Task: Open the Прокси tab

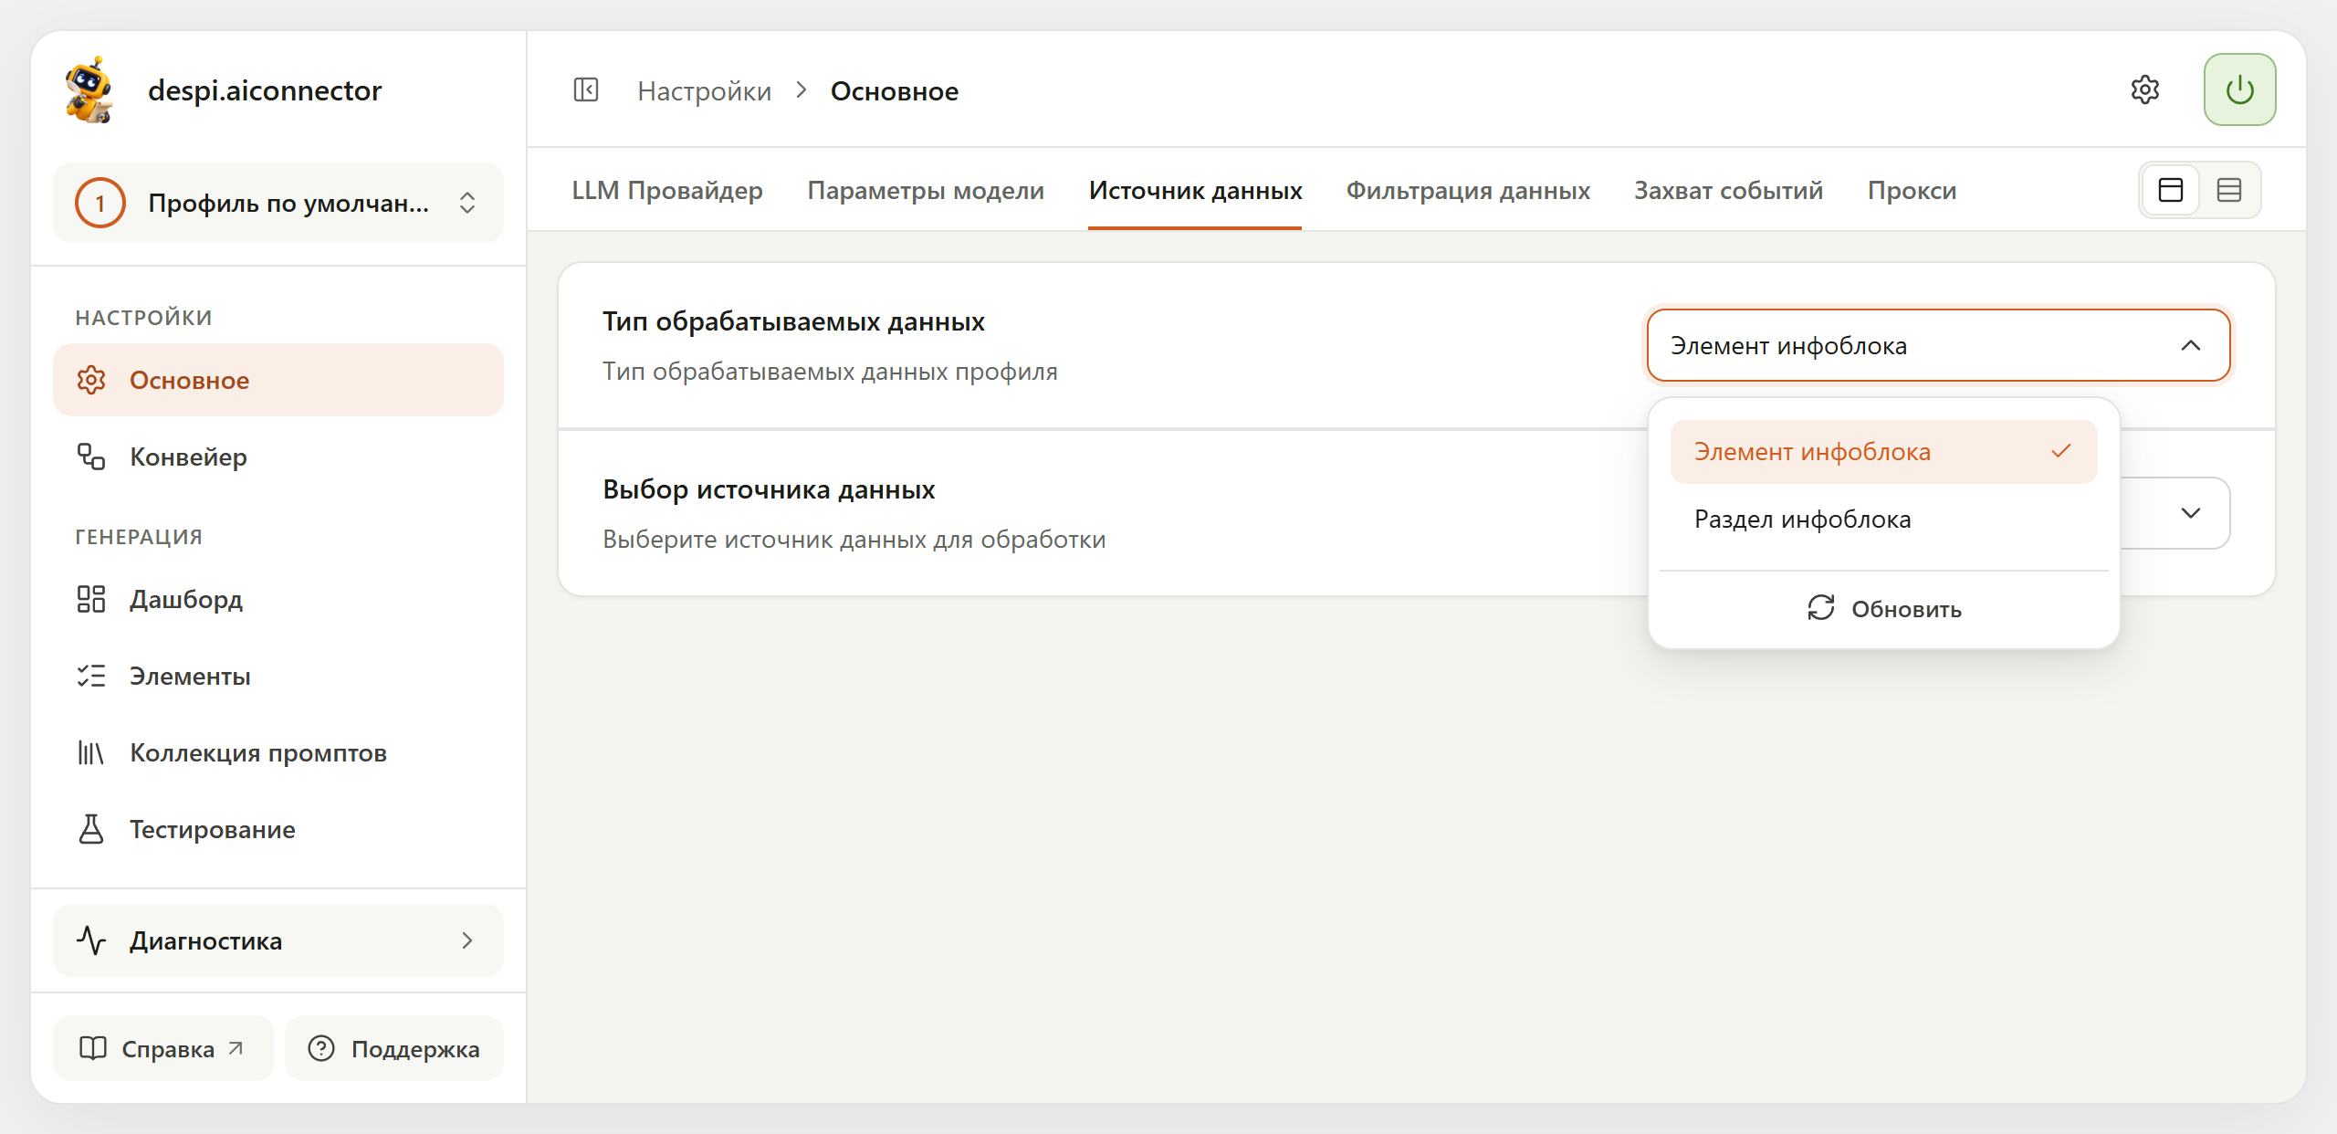Action: pos(1912,191)
